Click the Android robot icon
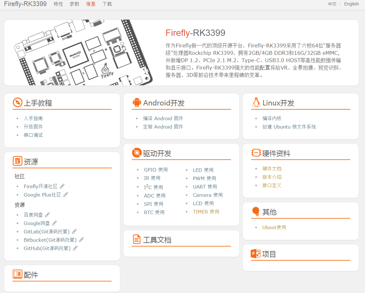Screen dimensions: 365x293 137,102
